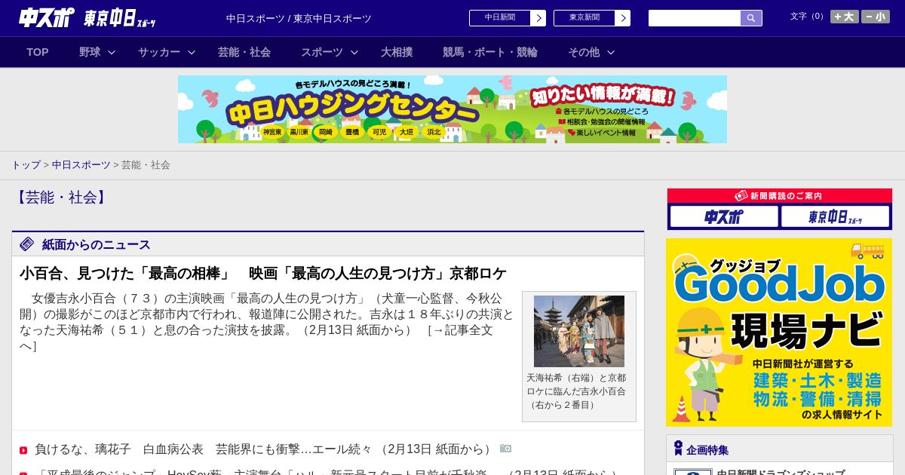Click red bullet beside 負けるな、璃花子 headline

(23, 450)
